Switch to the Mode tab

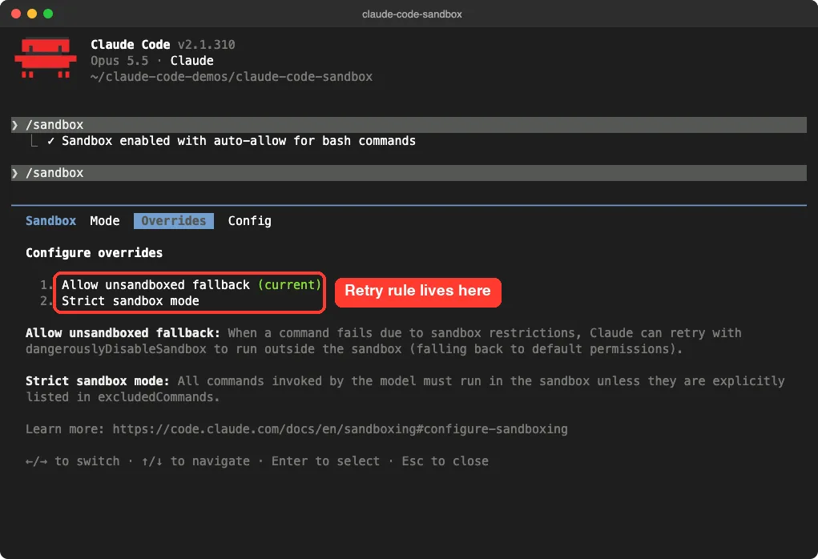[105, 221]
